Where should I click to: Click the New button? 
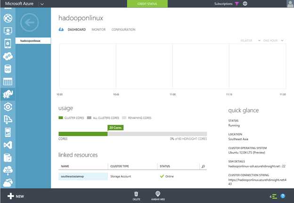point(16,196)
